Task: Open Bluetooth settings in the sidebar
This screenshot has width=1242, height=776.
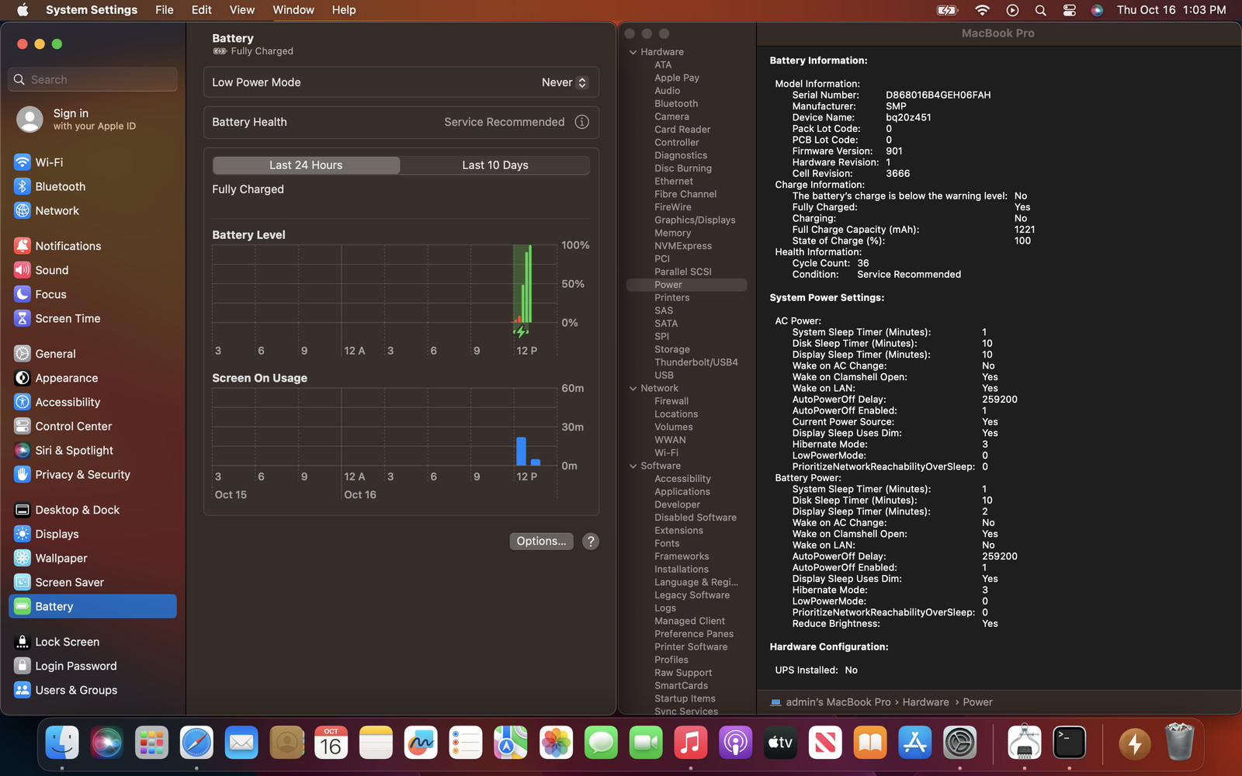Action: pyautogui.click(x=60, y=186)
